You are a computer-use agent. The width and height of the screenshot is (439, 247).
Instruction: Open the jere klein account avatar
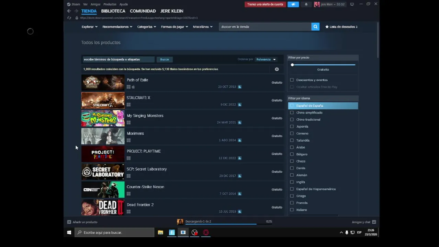tap(317, 4)
